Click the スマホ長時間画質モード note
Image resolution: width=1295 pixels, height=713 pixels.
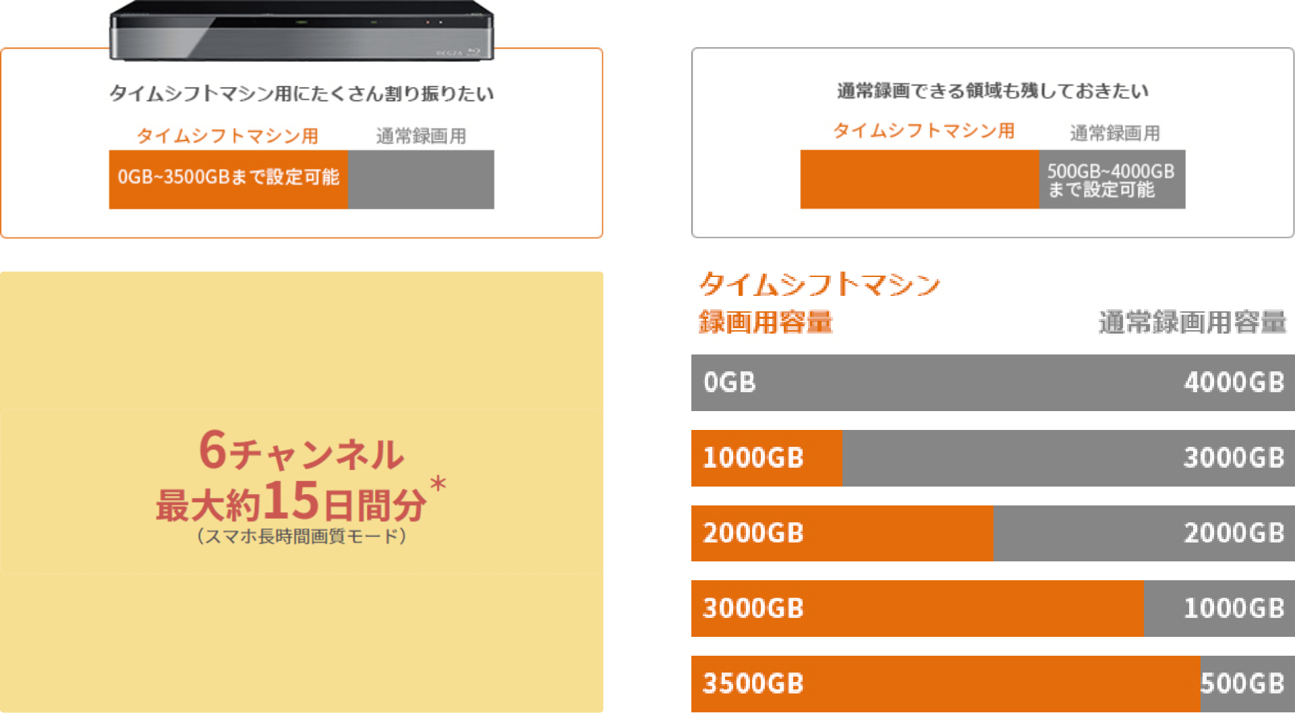coord(301,536)
